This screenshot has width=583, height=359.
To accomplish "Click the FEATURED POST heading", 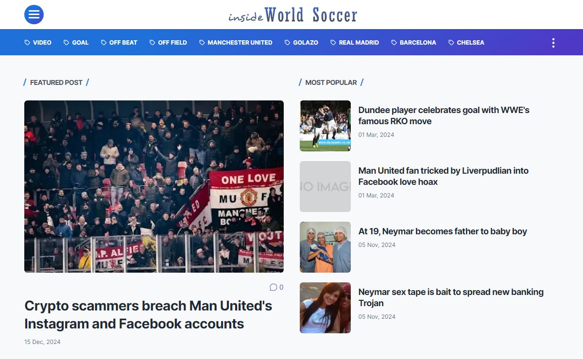I will pyautogui.click(x=56, y=82).
